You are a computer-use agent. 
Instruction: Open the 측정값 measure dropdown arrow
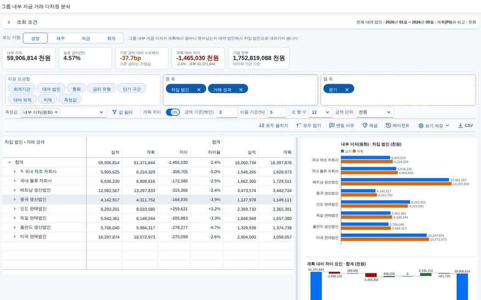[101, 112]
